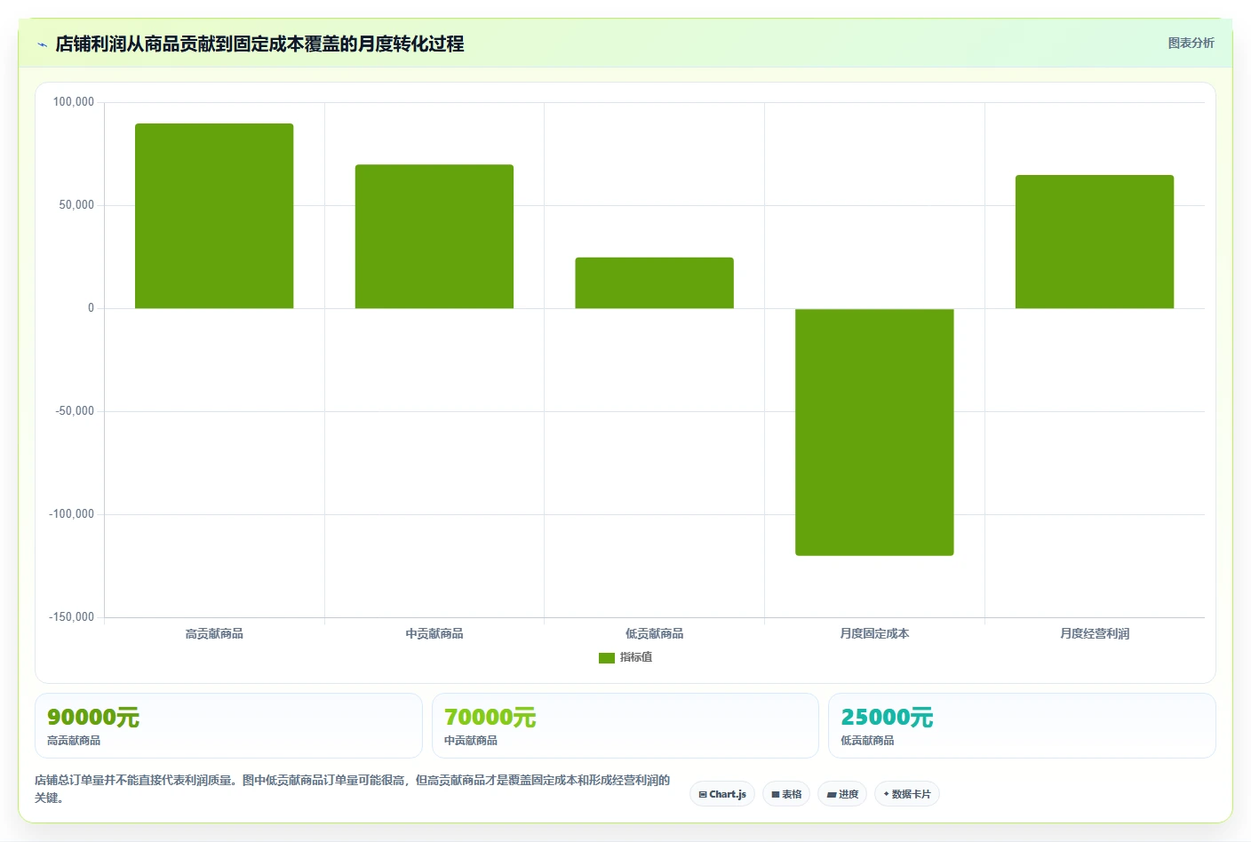Select the 低贡献商品 bar in chart
This screenshot has height=842, width=1251.
tap(655, 282)
